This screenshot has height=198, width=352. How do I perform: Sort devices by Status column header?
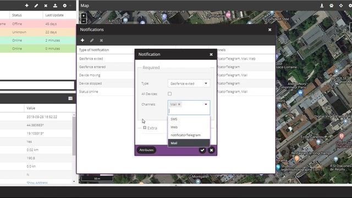(x=26, y=15)
